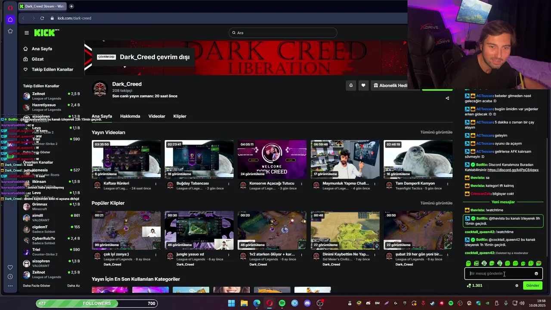The height and width of the screenshot is (310, 551).
Task: Open Hazretiyasuo channel in sidebar
Action: coord(51,107)
